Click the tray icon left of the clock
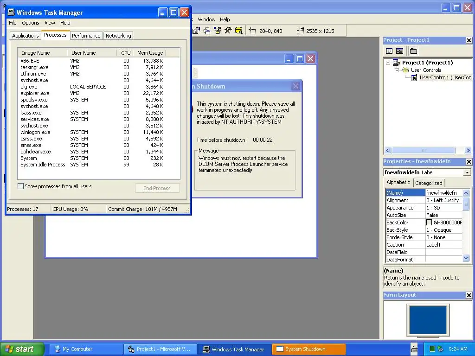Viewport: 475px width, 356px height. point(440,349)
